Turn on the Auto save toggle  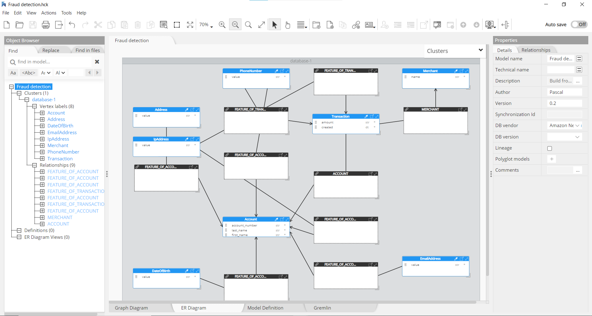[x=579, y=25]
